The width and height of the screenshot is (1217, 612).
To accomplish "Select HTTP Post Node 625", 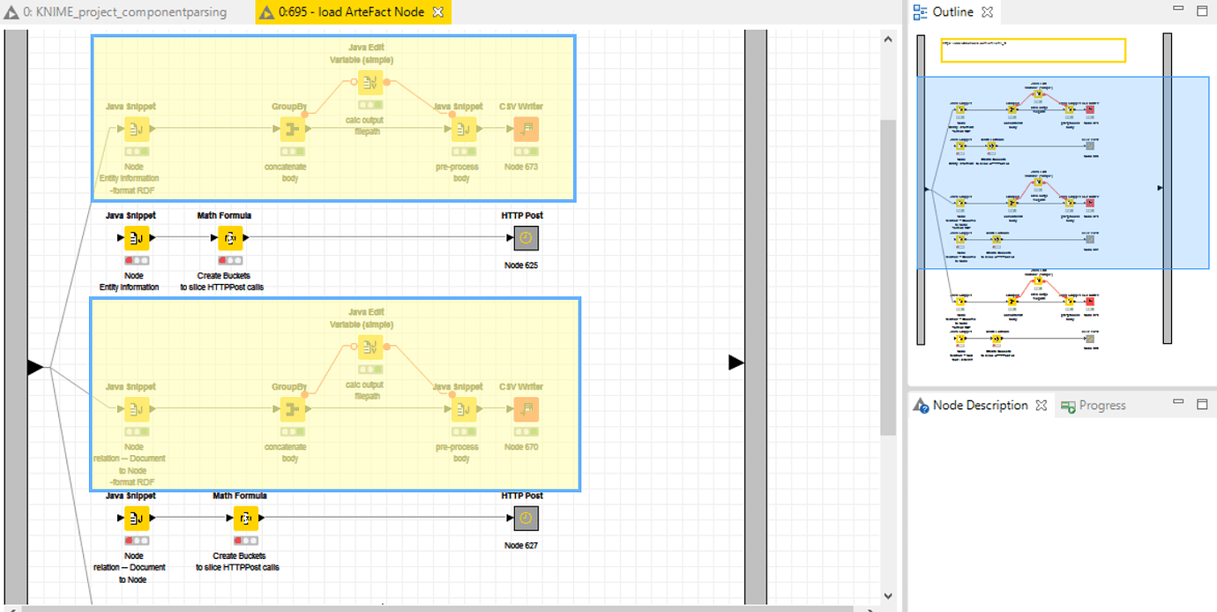I will (526, 238).
